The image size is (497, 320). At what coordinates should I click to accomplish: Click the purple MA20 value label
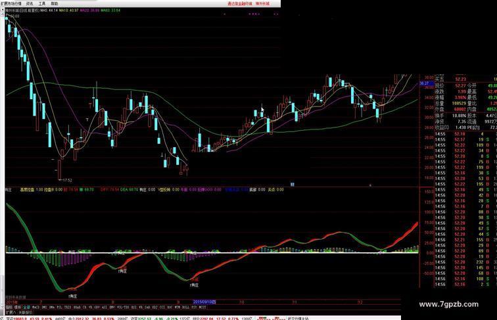[x=89, y=11]
